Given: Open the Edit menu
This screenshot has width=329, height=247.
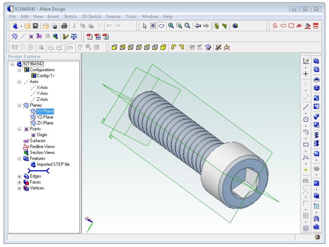Looking at the screenshot, I should coord(25,16).
